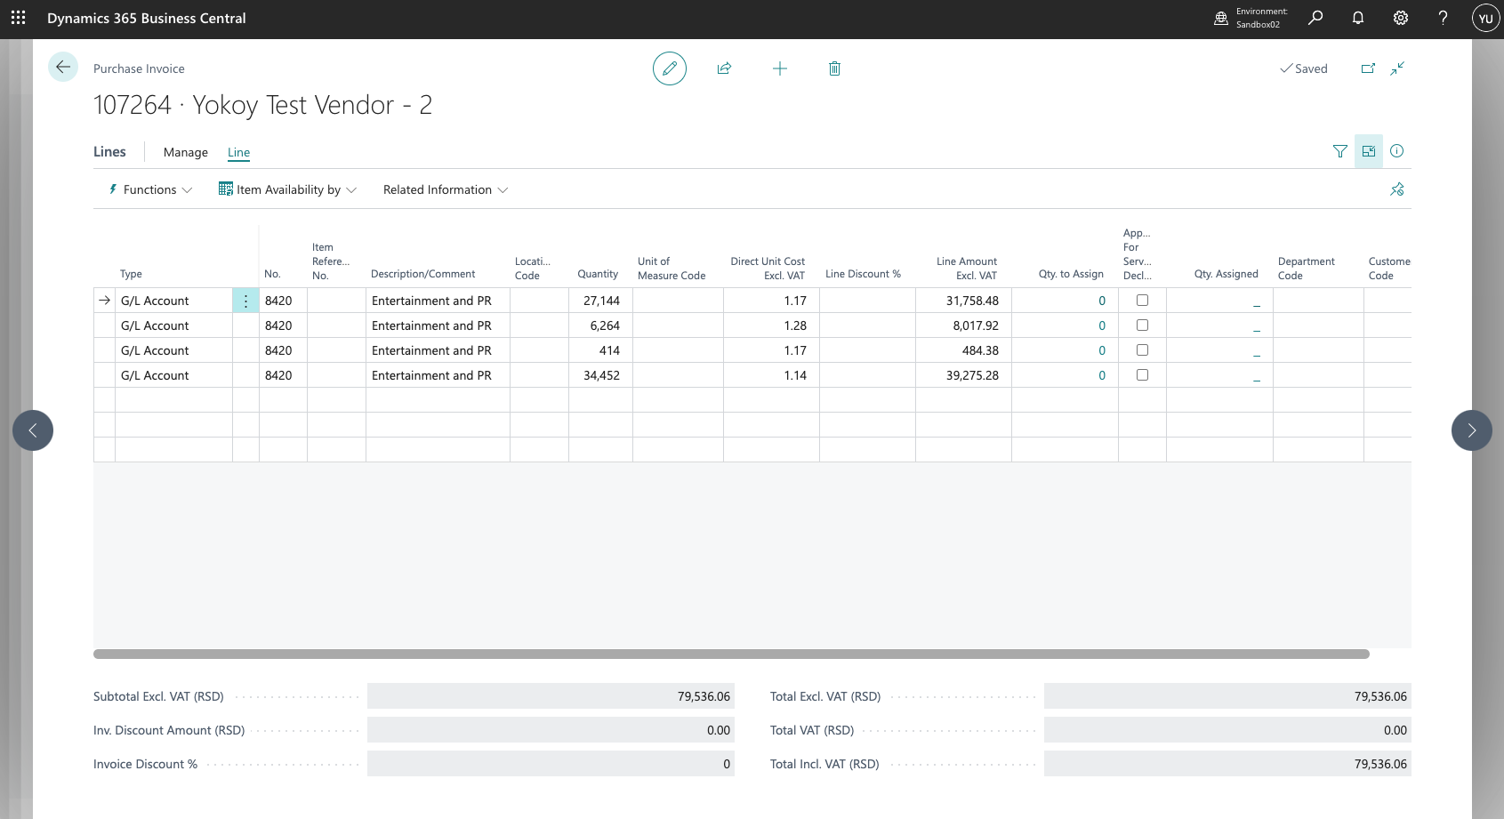Expand Related Information menu
The image size is (1504, 819).
click(x=446, y=189)
